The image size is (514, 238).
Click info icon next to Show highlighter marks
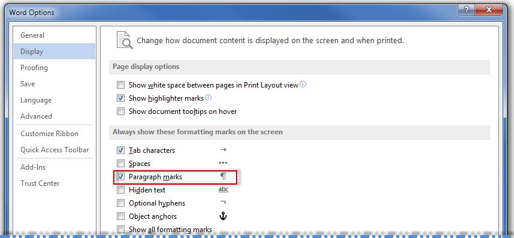click(208, 98)
